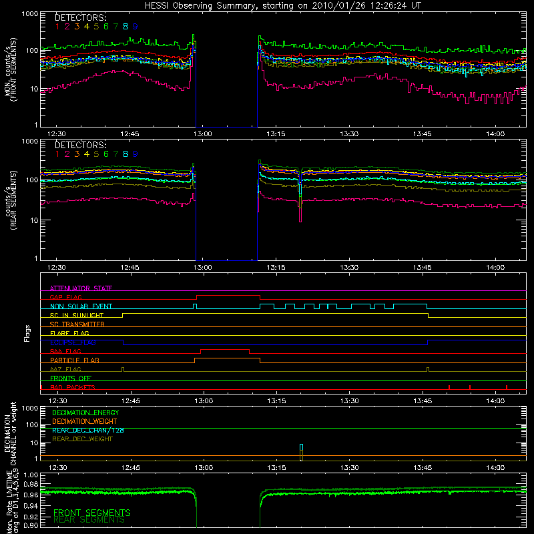
Task: Select detector 3 legend number in front segments plot
Action: pos(77,27)
